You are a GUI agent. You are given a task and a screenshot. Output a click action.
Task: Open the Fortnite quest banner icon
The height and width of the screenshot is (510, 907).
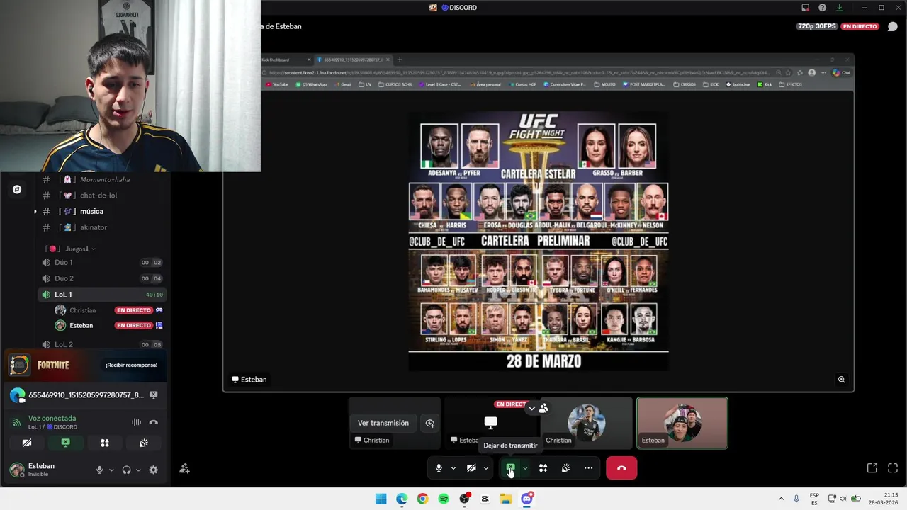(x=19, y=365)
